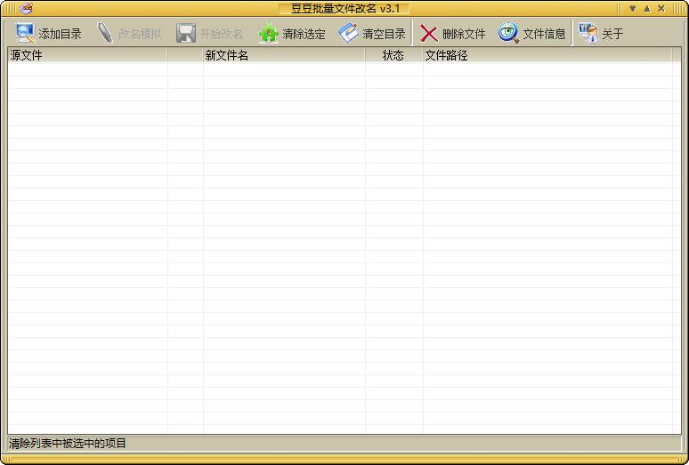Image resolution: width=689 pixels, height=465 pixels.
Task: Click the 开始改名 (start rename) floppy disk icon
Action: (x=186, y=34)
